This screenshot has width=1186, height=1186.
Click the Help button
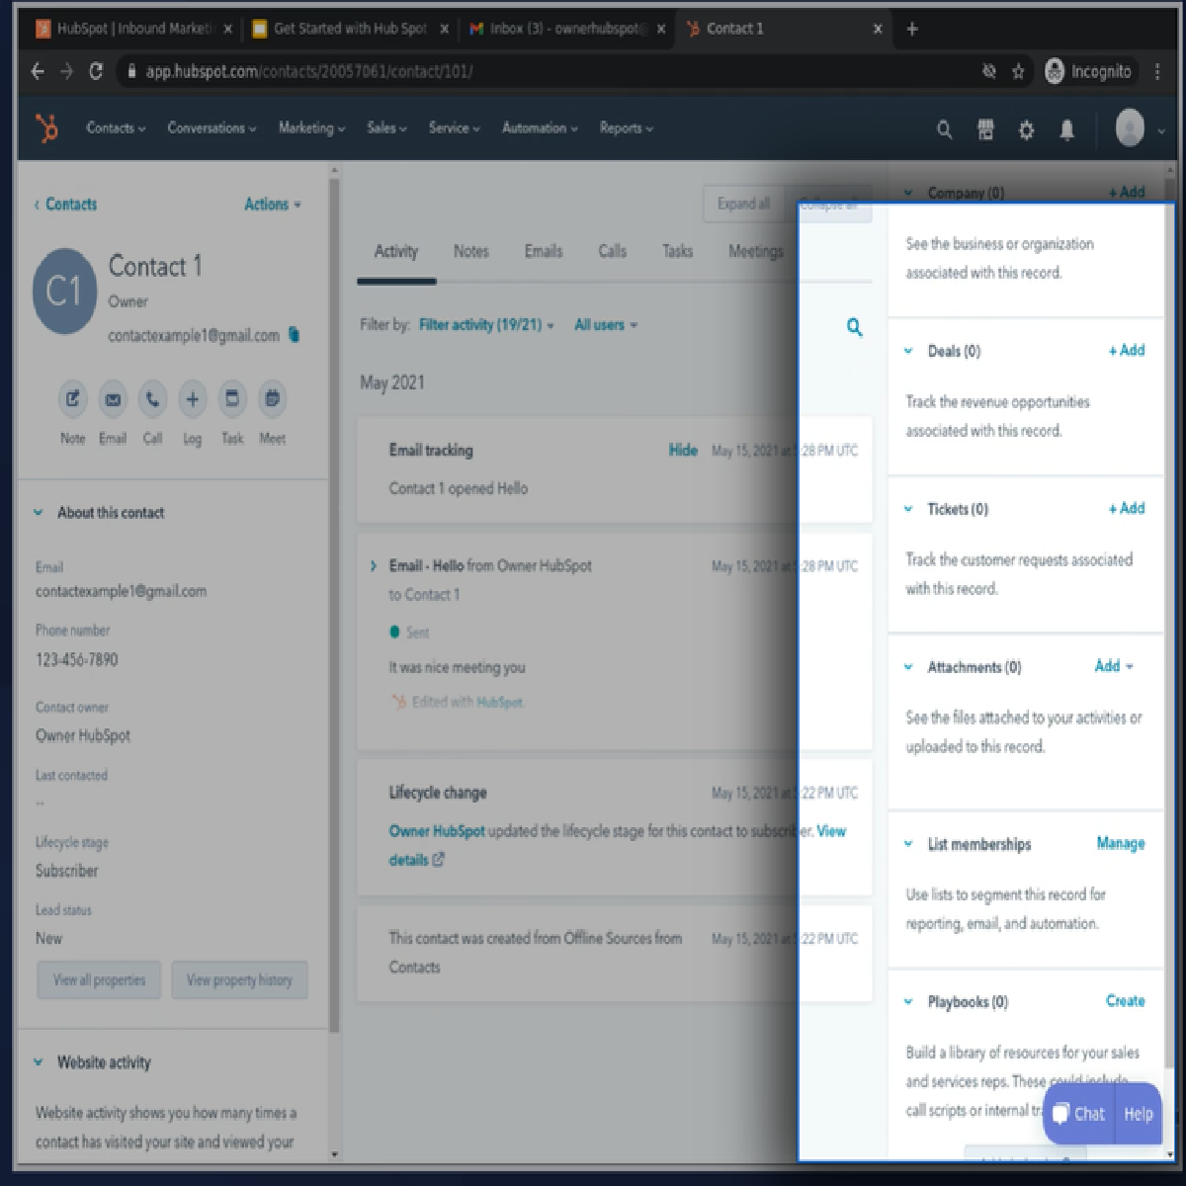(x=1139, y=1114)
